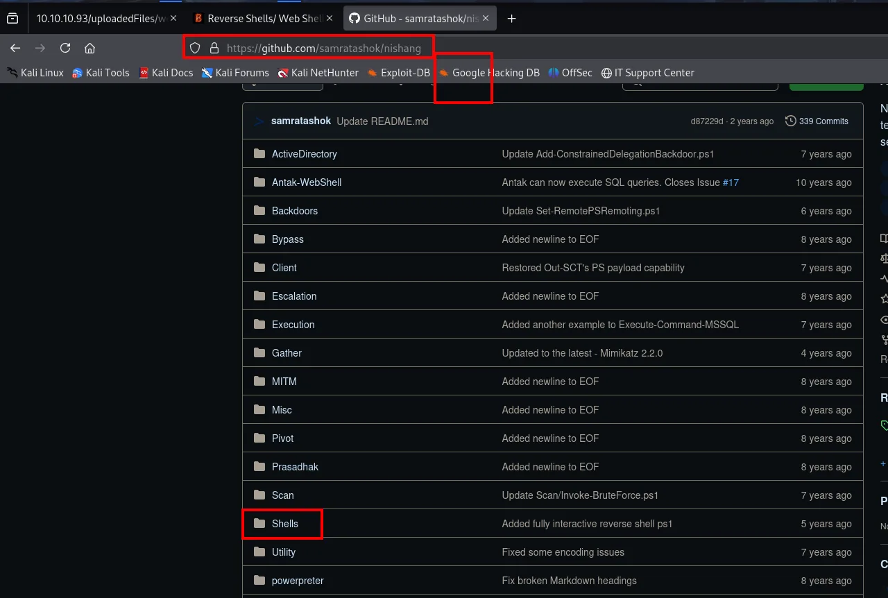Viewport: 888px width, 598px height.
Task: Open the Utility folder link
Action: 284,552
